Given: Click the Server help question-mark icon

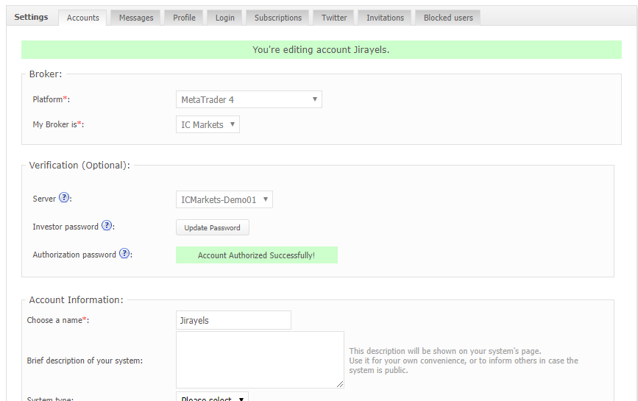Looking at the screenshot, I should (x=64, y=198).
